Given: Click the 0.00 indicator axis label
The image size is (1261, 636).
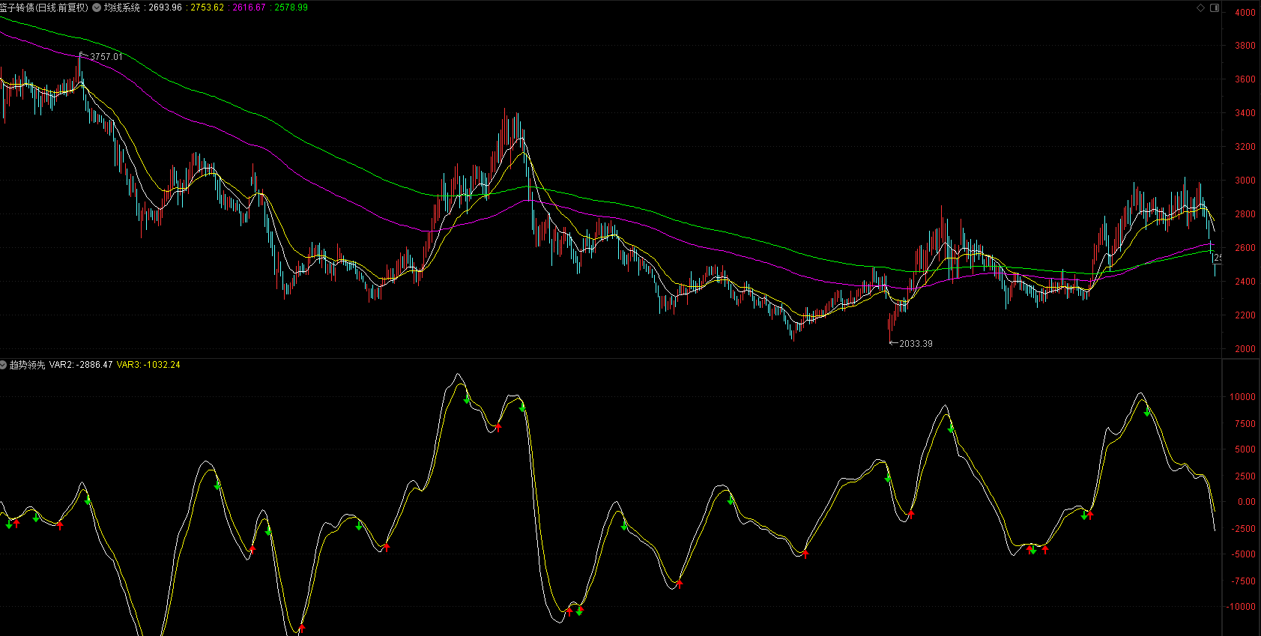Looking at the screenshot, I should pos(1247,502).
